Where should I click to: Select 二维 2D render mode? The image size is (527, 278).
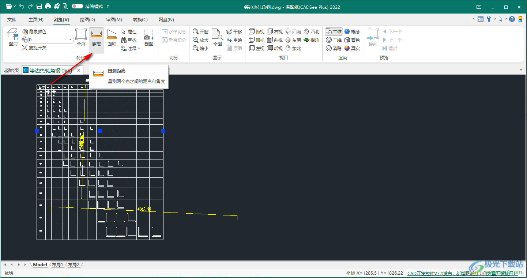pos(334,32)
